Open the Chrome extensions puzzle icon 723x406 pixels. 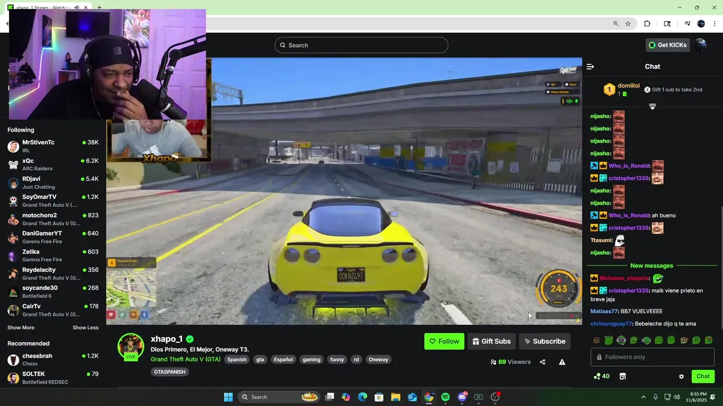[x=647, y=24]
